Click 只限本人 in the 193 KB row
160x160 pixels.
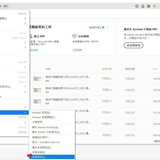coord(107,113)
